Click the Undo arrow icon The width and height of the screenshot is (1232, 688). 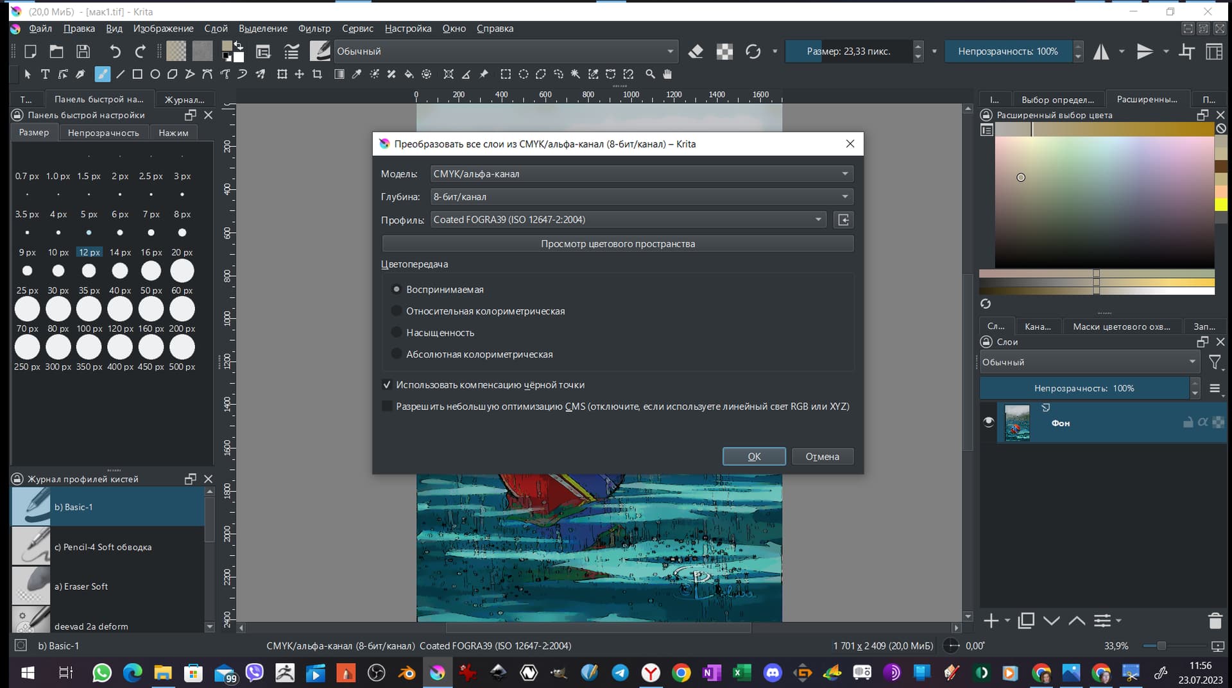(114, 51)
